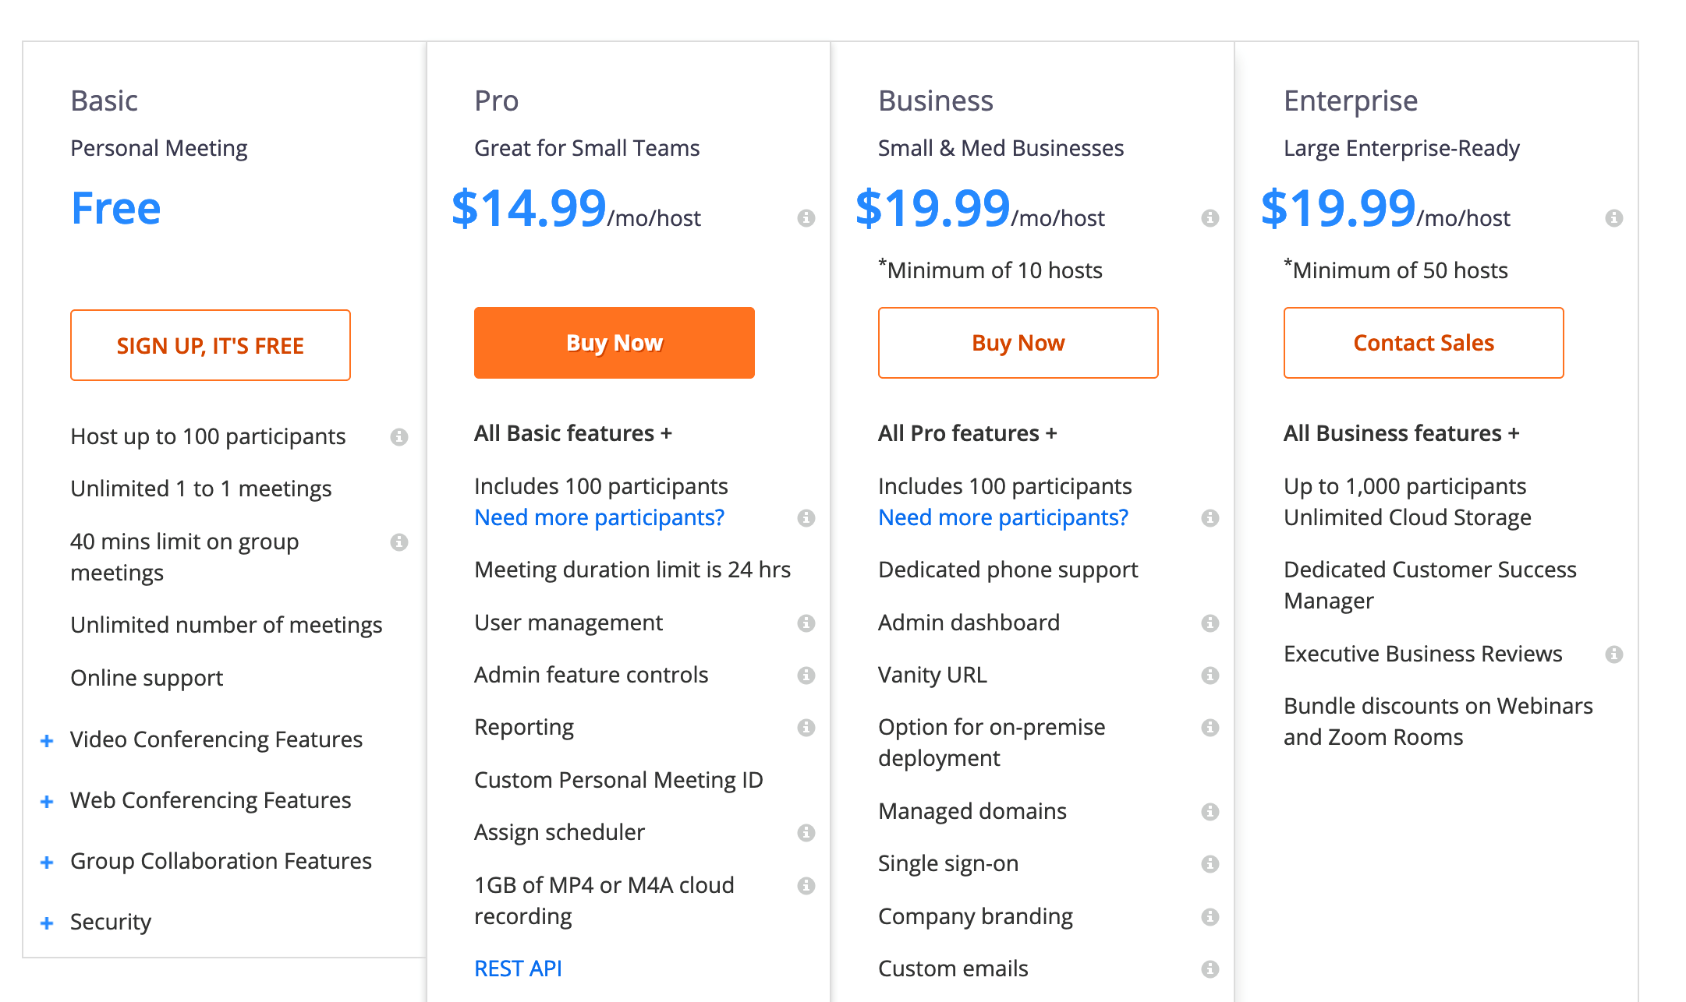The height and width of the screenshot is (1002, 1686).
Task: Click Unlimited 1 to 1 meetings text
Action: pyautogui.click(x=201, y=489)
